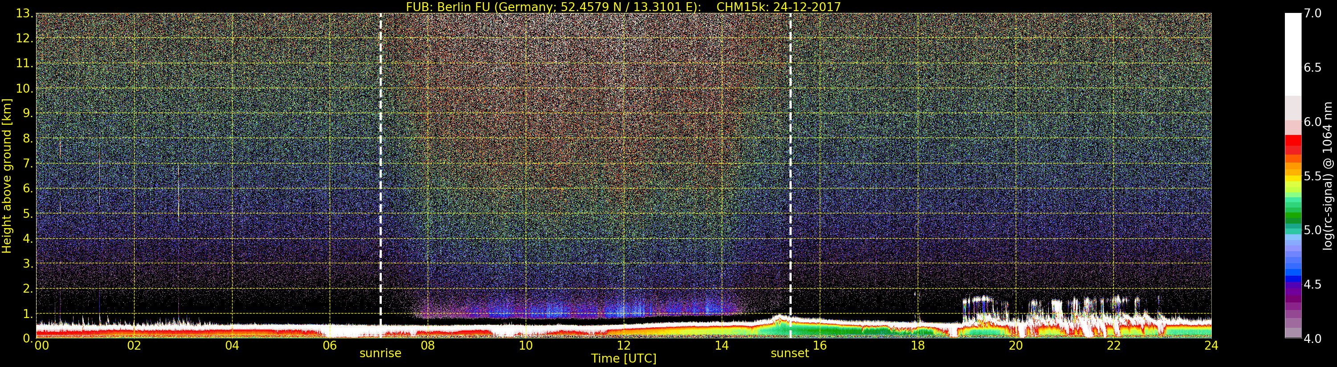Click the '7.0' colorbar tick label
1337x367 pixels.
pyautogui.click(x=1312, y=13)
